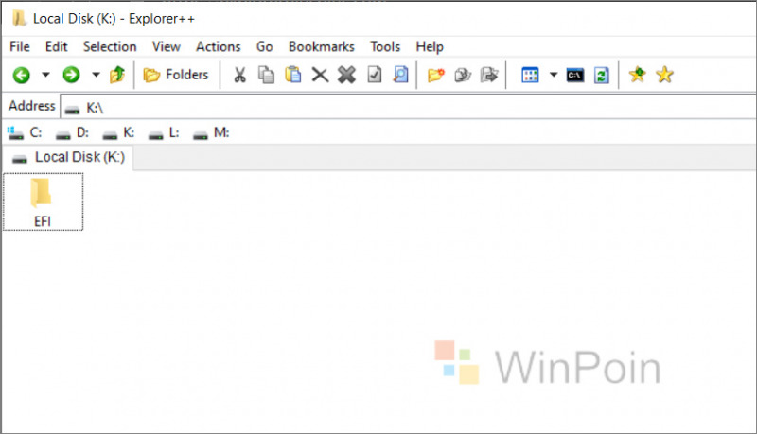Go up one folder level

point(117,75)
